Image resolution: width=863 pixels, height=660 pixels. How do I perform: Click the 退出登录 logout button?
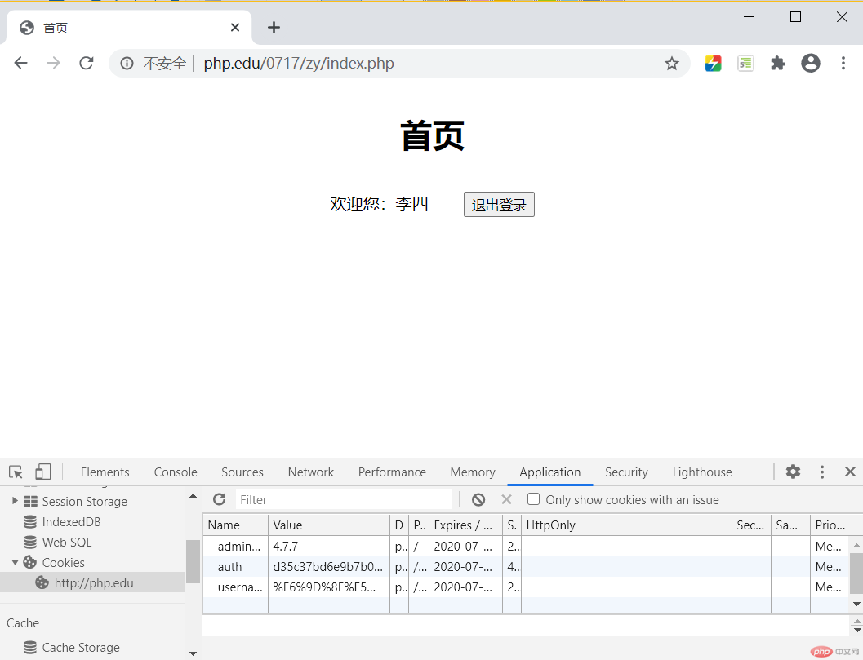pyautogui.click(x=499, y=205)
